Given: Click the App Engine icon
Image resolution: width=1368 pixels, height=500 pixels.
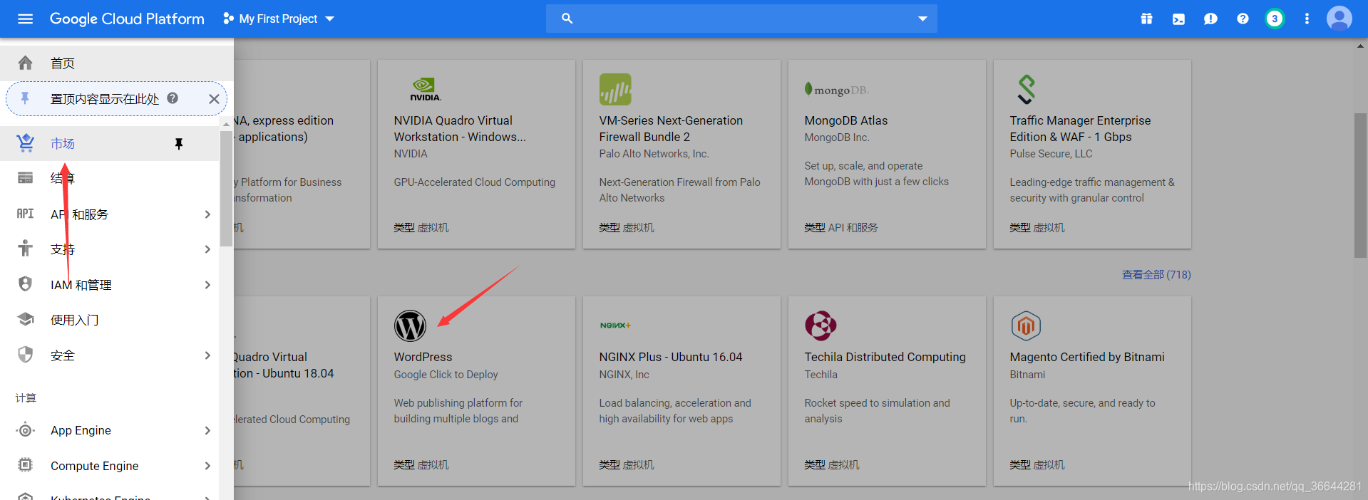Looking at the screenshot, I should point(25,429).
